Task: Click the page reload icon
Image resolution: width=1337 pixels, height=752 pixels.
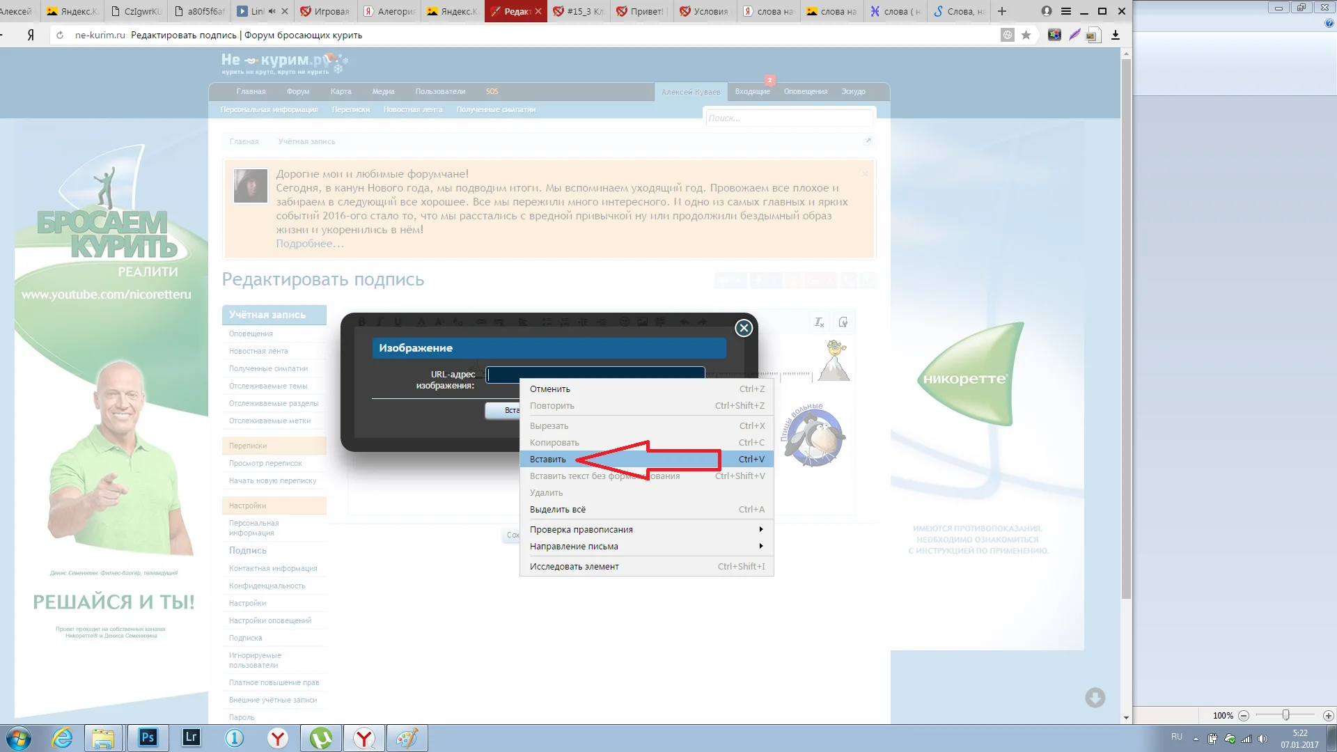Action: (60, 35)
